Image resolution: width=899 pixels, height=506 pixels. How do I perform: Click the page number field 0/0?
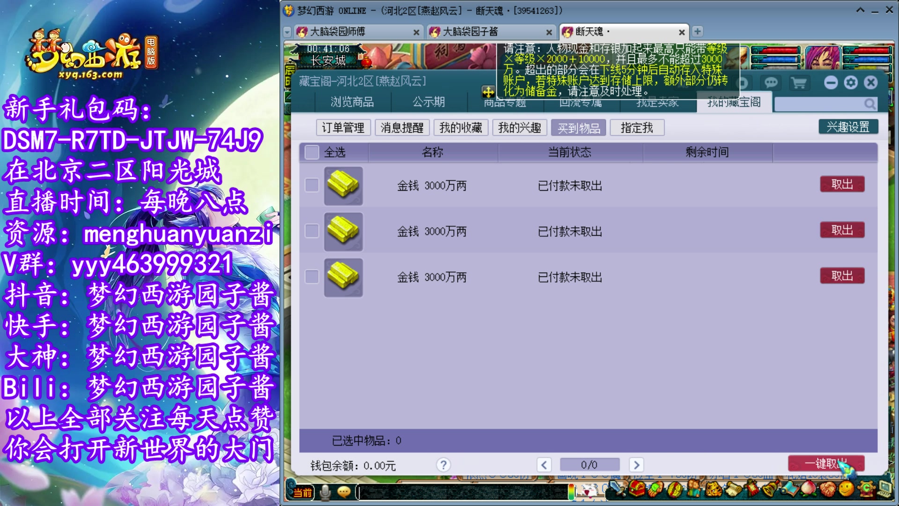(x=590, y=465)
